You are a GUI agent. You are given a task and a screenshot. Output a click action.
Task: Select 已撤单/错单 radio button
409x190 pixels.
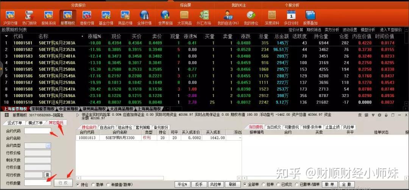pyautogui.click(x=297, y=185)
